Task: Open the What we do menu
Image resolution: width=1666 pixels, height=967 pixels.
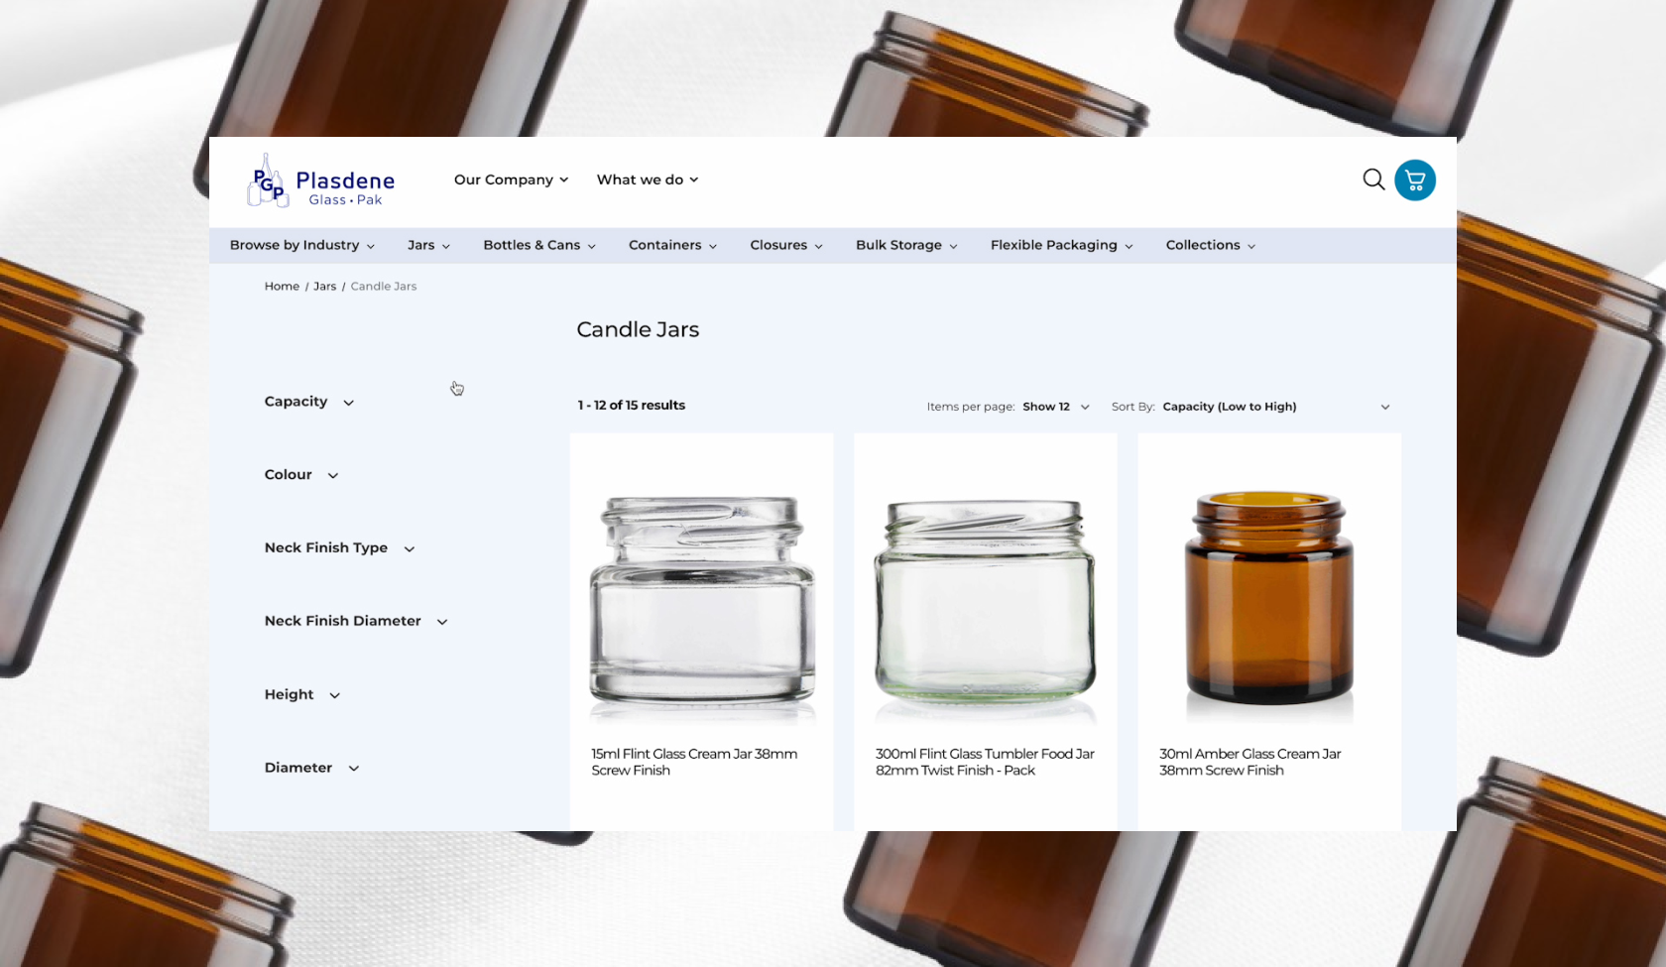Action: pos(647,180)
